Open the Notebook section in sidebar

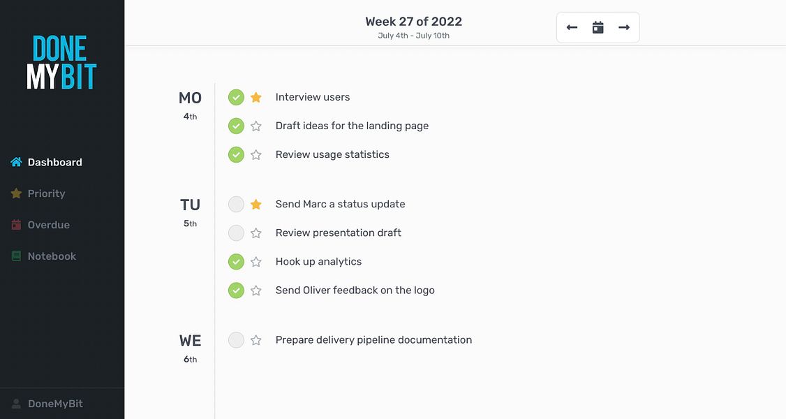pyautogui.click(x=43, y=256)
